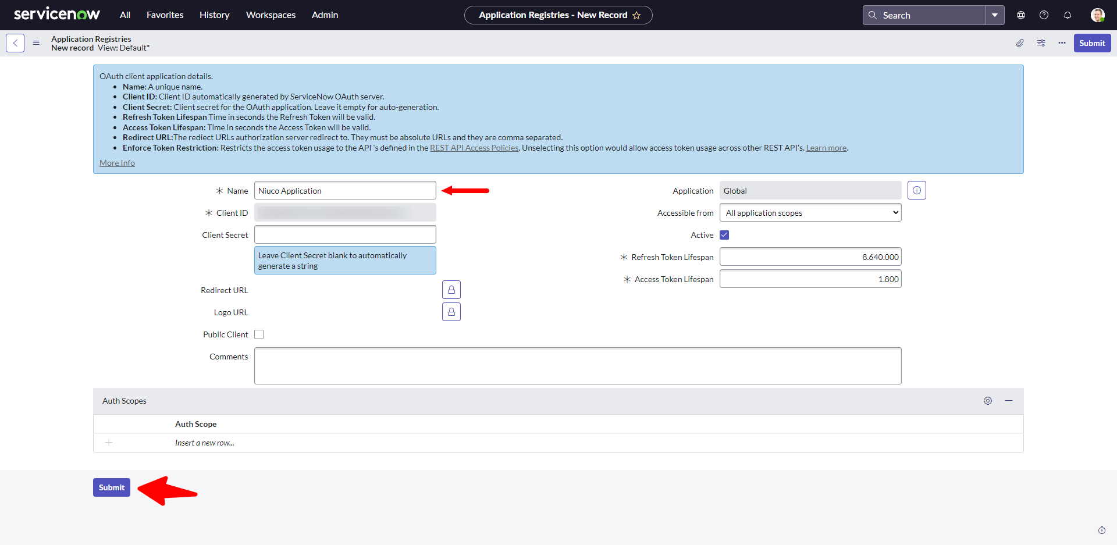The width and height of the screenshot is (1117, 545).
Task: Follow the Learn more link
Action: [826, 148]
